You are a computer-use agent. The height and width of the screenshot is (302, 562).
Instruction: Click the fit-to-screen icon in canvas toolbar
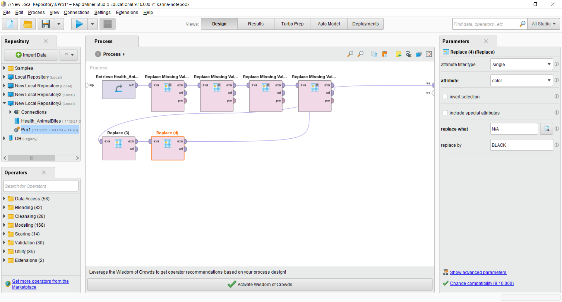tap(429, 54)
